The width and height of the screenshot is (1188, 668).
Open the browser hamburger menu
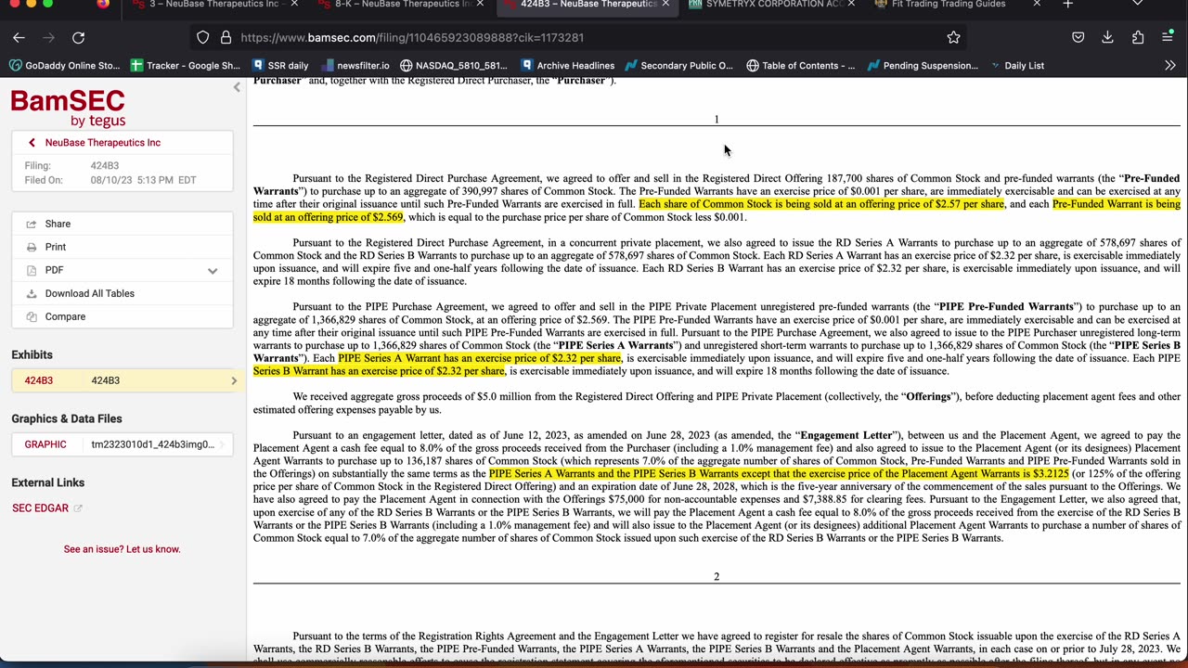1167,37
